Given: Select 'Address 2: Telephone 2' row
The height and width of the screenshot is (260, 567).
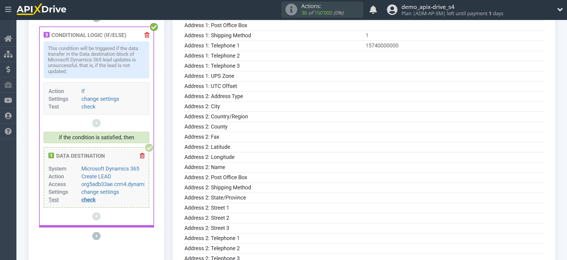Looking at the screenshot, I should click(364, 248).
